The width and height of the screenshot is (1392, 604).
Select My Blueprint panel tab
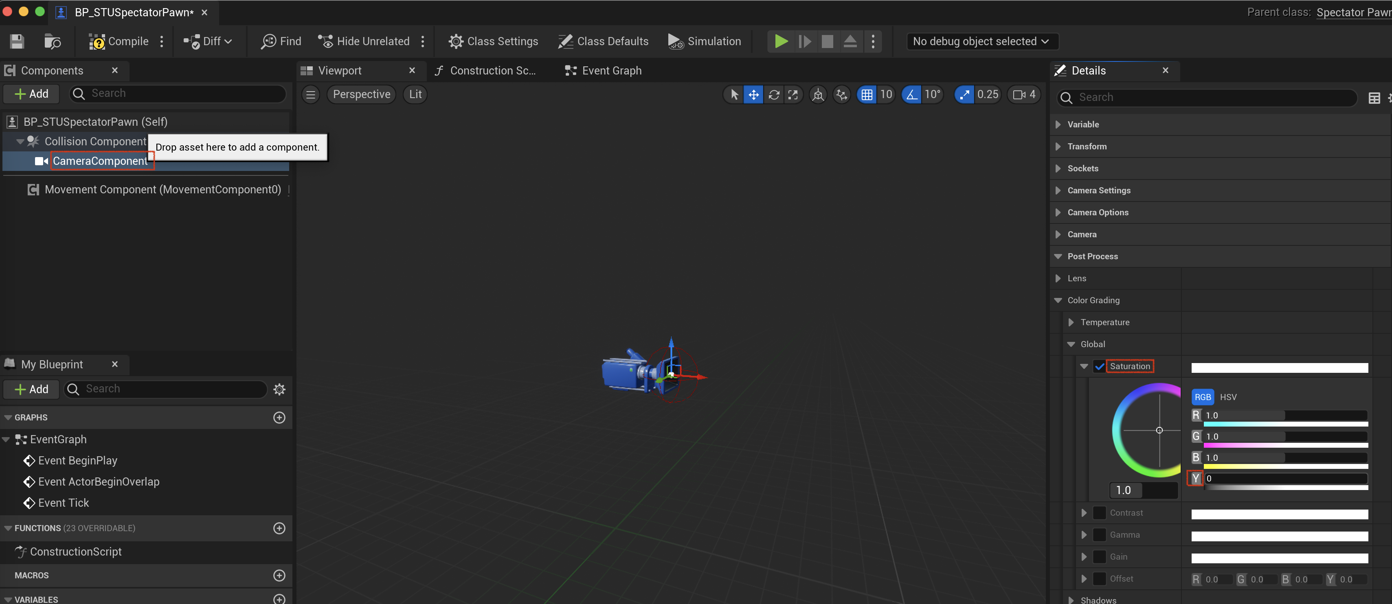coord(52,364)
